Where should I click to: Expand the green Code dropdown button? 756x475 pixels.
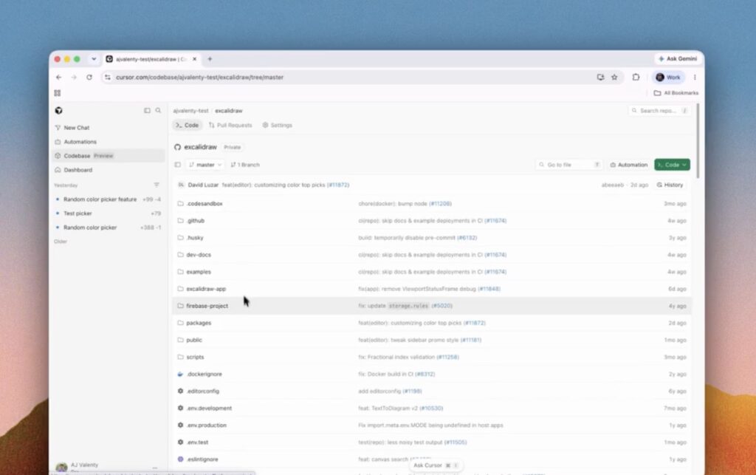click(672, 165)
